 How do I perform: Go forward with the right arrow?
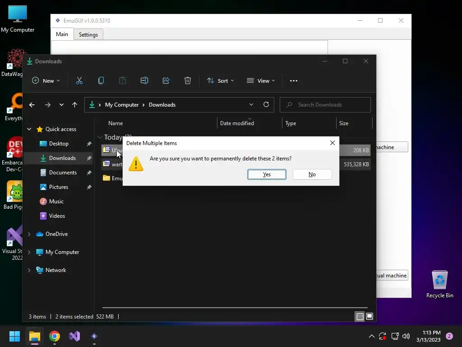pos(48,105)
